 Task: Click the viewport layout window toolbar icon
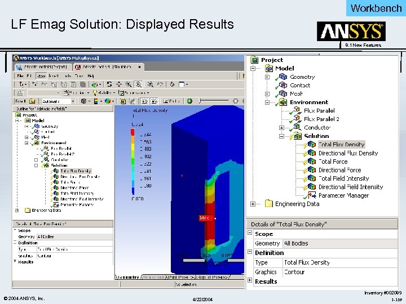[x=182, y=84]
